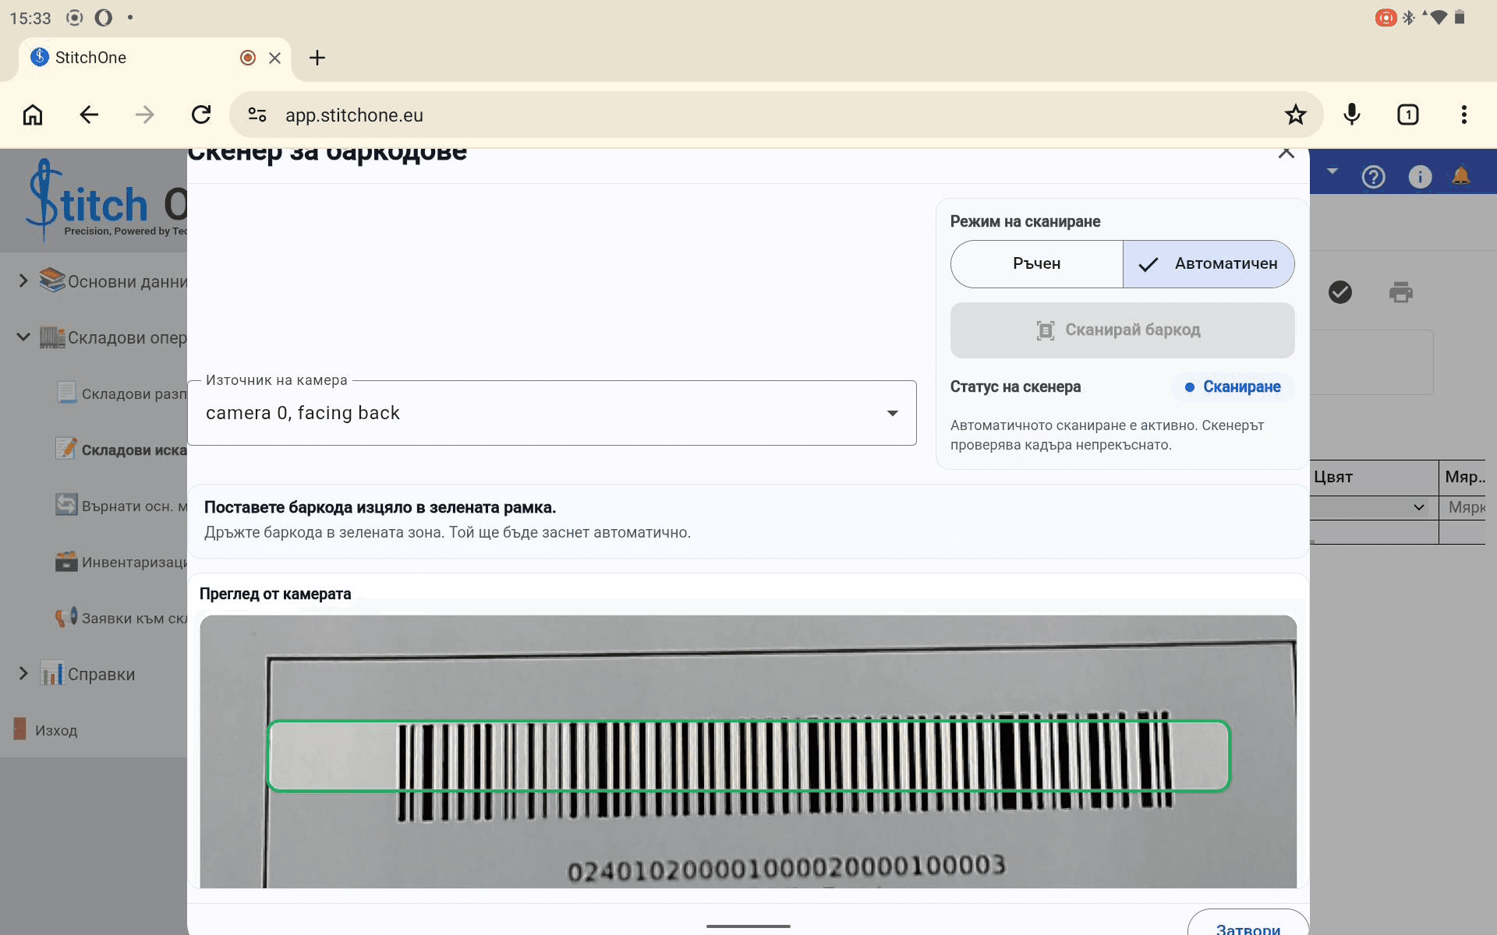Go to browser home page
The width and height of the screenshot is (1497, 935).
(33, 115)
